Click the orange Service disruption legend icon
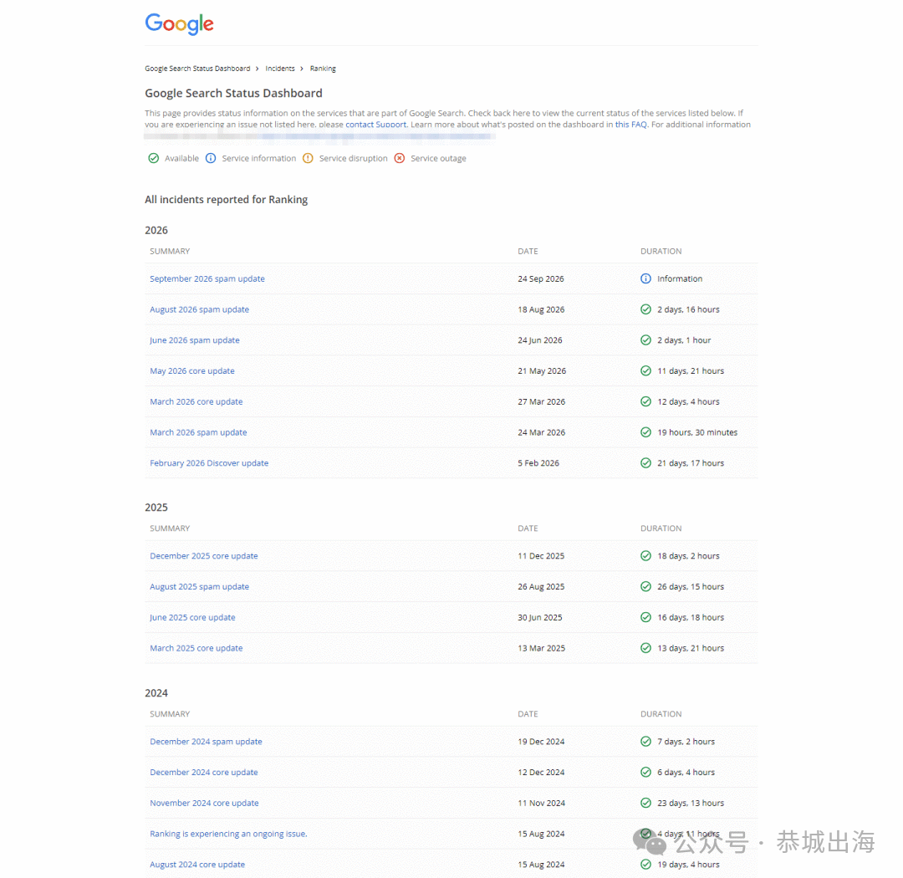Image resolution: width=903 pixels, height=878 pixels. [x=308, y=158]
